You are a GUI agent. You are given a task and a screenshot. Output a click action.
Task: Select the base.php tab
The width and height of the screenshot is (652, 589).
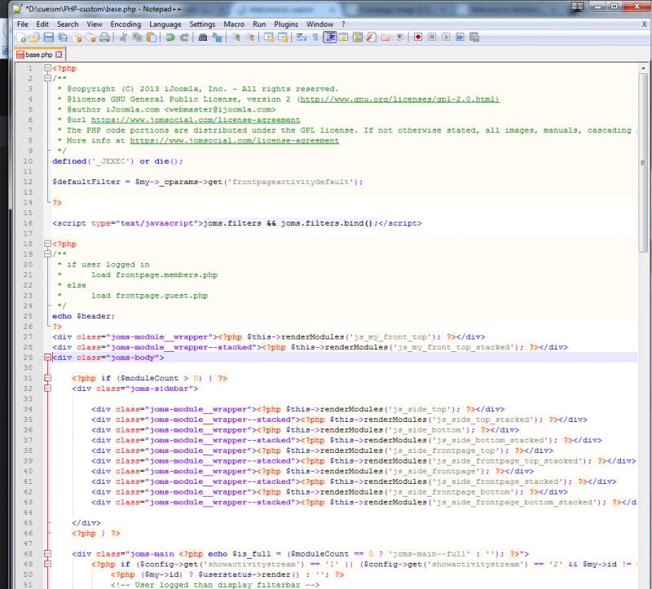(39, 55)
